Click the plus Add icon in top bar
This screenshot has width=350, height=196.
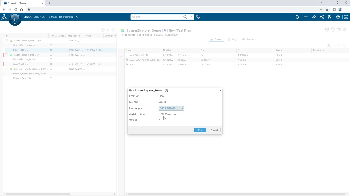306,17
